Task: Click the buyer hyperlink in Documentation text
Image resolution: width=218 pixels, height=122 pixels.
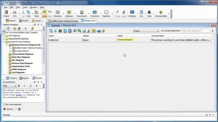Action: coord(19,95)
